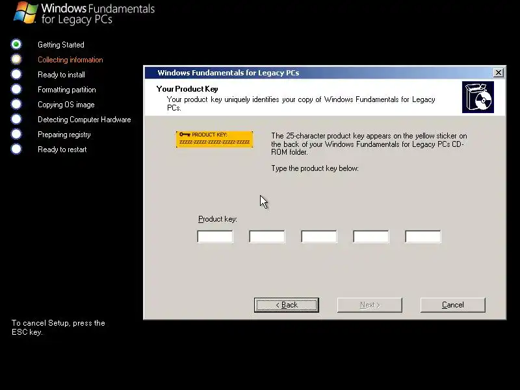Click the 'To cancel Setup' ESC hint
This screenshot has height=390, width=520.
(58, 328)
